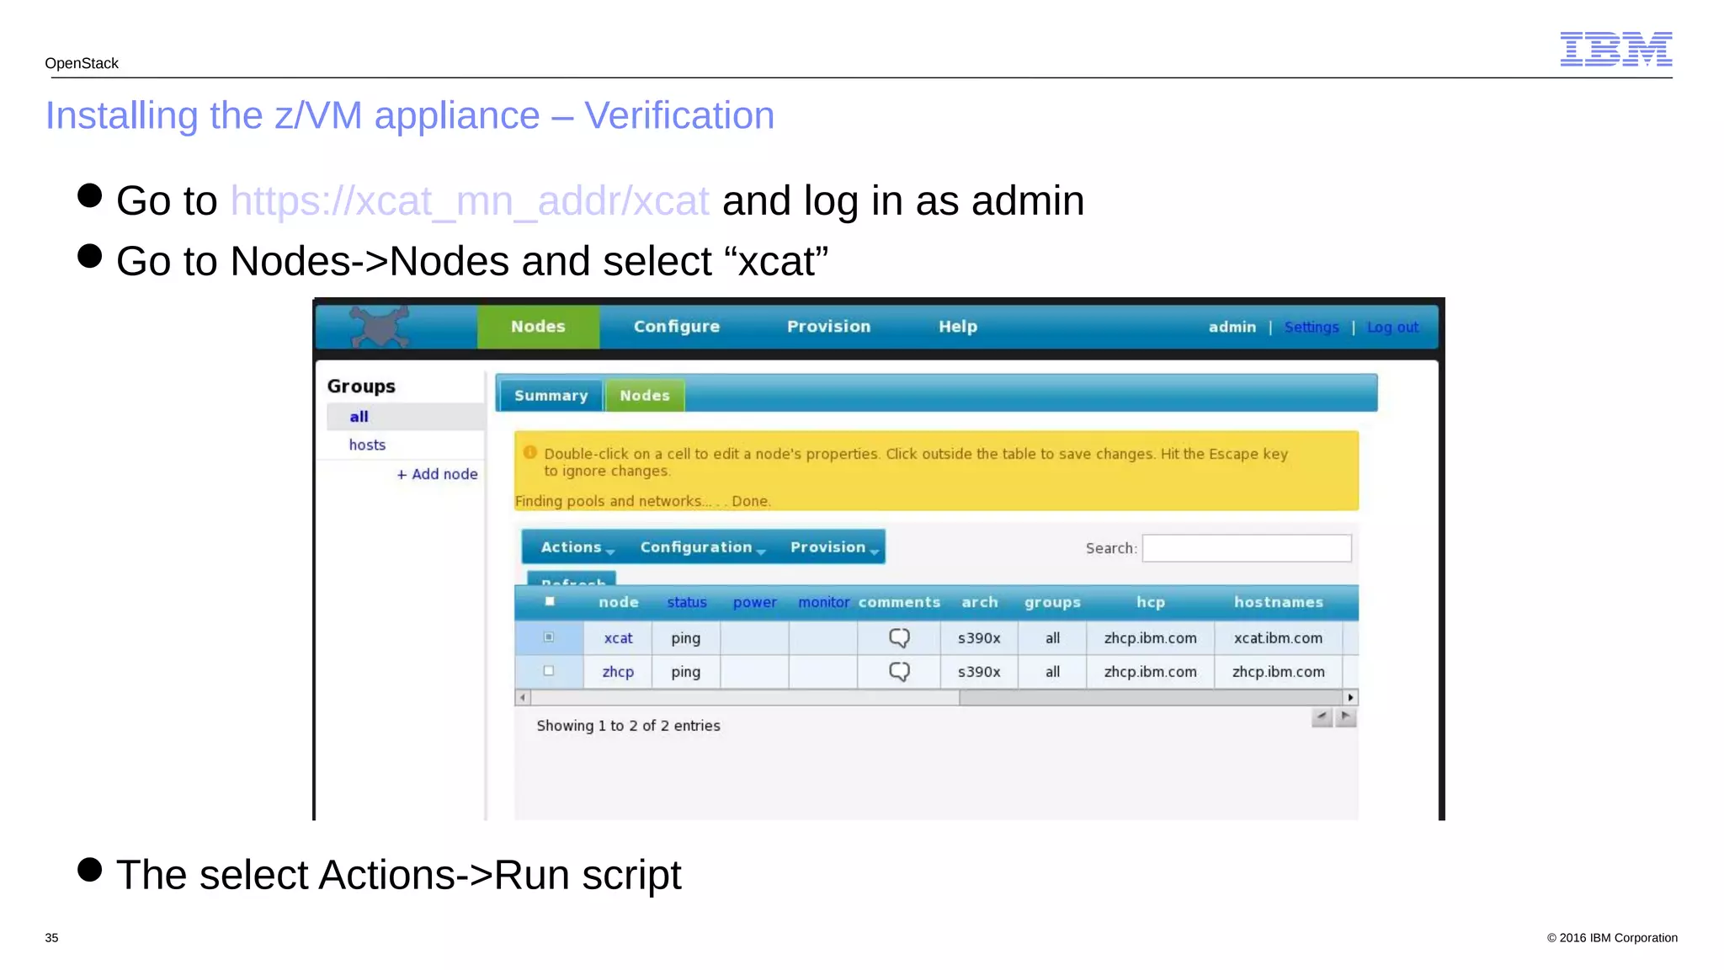Click the xCAT skull logo icon
The image size is (1724, 970).
coord(380,327)
